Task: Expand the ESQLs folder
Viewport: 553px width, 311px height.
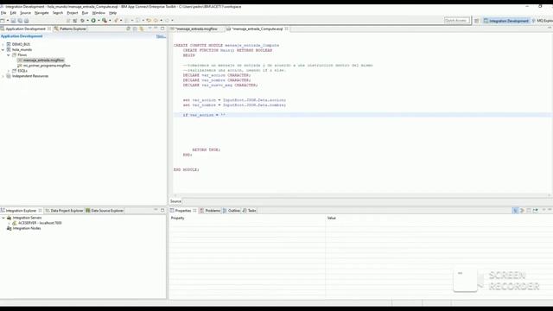Action: click(x=9, y=71)
